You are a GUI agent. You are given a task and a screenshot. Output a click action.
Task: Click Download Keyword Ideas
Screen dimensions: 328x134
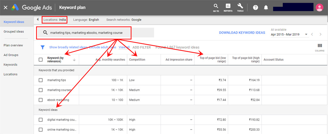[242, 33]
